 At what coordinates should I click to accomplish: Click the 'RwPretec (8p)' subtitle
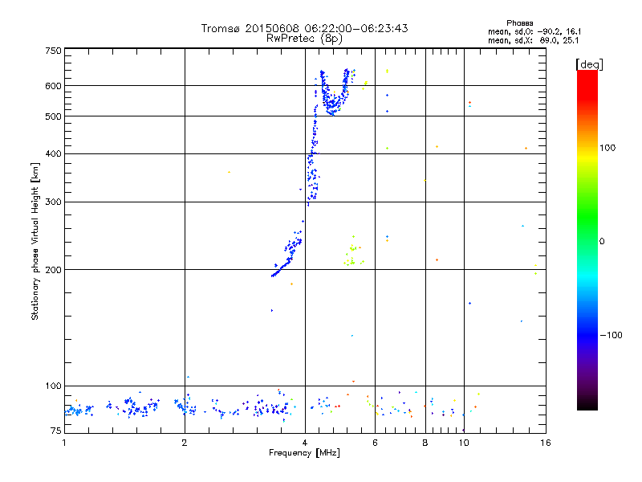click(x=304, y=39)
